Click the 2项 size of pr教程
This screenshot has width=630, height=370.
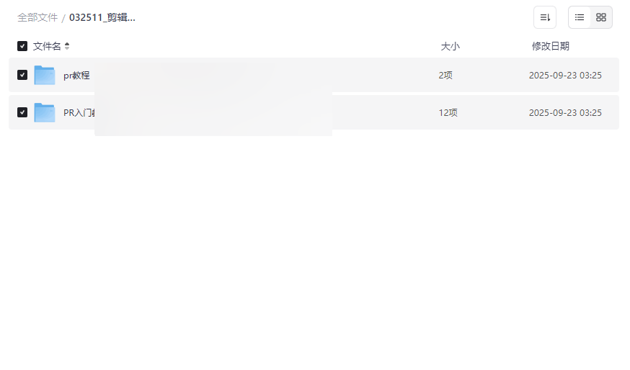click(445, 75)
